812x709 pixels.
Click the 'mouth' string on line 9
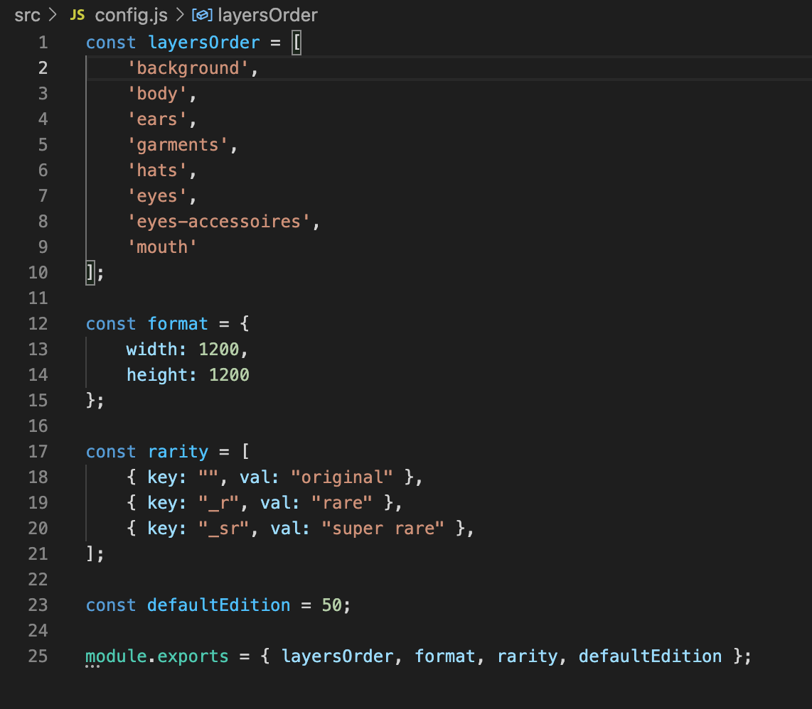pyautogui.click(x=162, y=247)
